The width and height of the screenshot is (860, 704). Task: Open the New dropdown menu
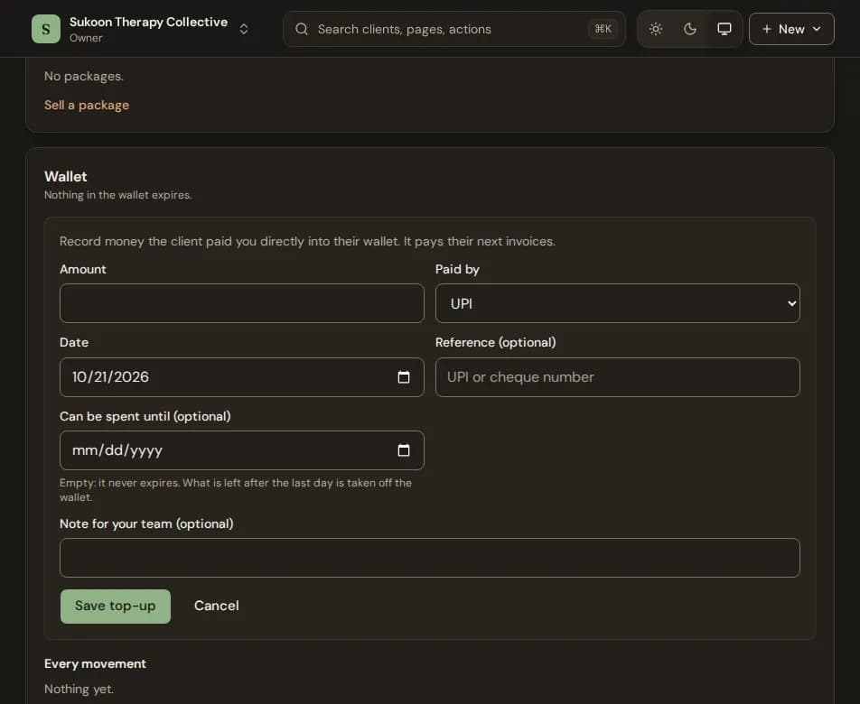tap(791, 29)
